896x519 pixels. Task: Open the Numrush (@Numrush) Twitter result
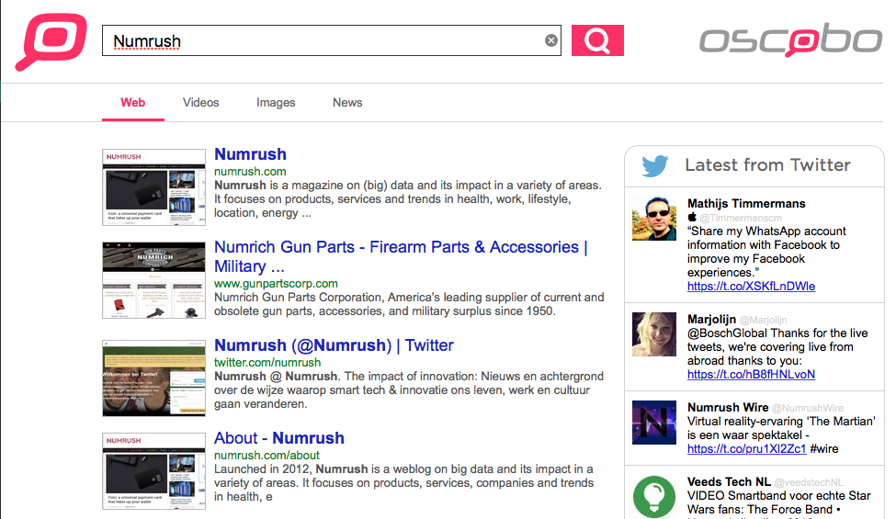pyautogui.click(x=334, y=345)
